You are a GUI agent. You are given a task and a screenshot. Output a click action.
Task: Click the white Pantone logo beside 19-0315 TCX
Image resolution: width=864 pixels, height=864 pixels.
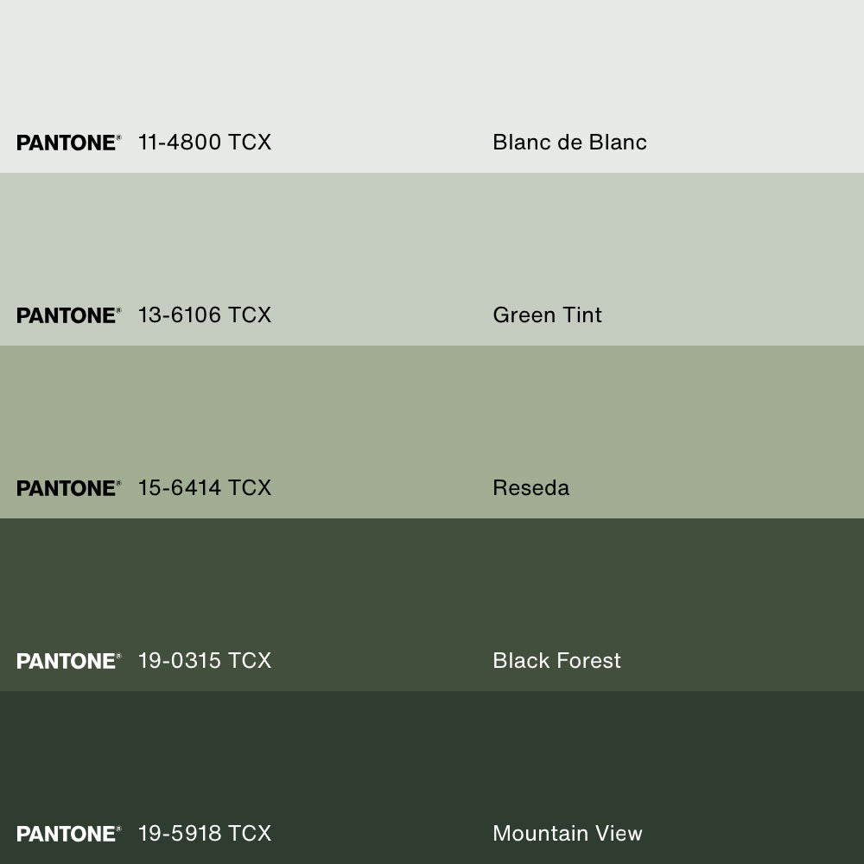[x=68, y=661]
